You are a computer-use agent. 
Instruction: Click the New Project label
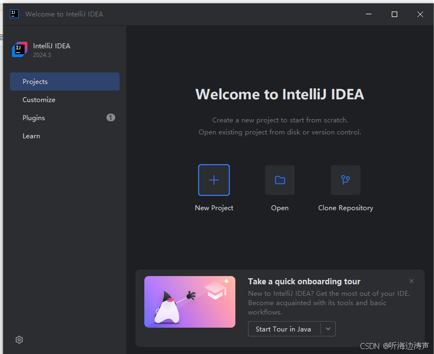(214, 208)
